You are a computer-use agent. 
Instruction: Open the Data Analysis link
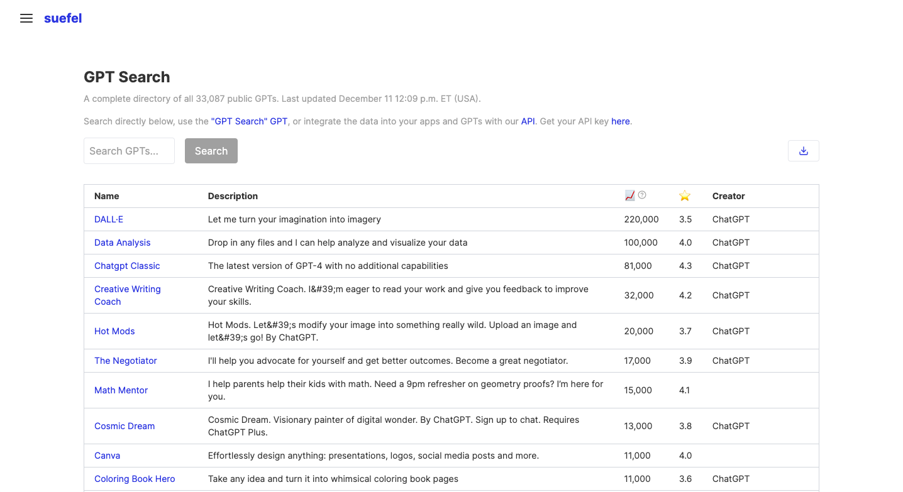click(x=123, y=243)
